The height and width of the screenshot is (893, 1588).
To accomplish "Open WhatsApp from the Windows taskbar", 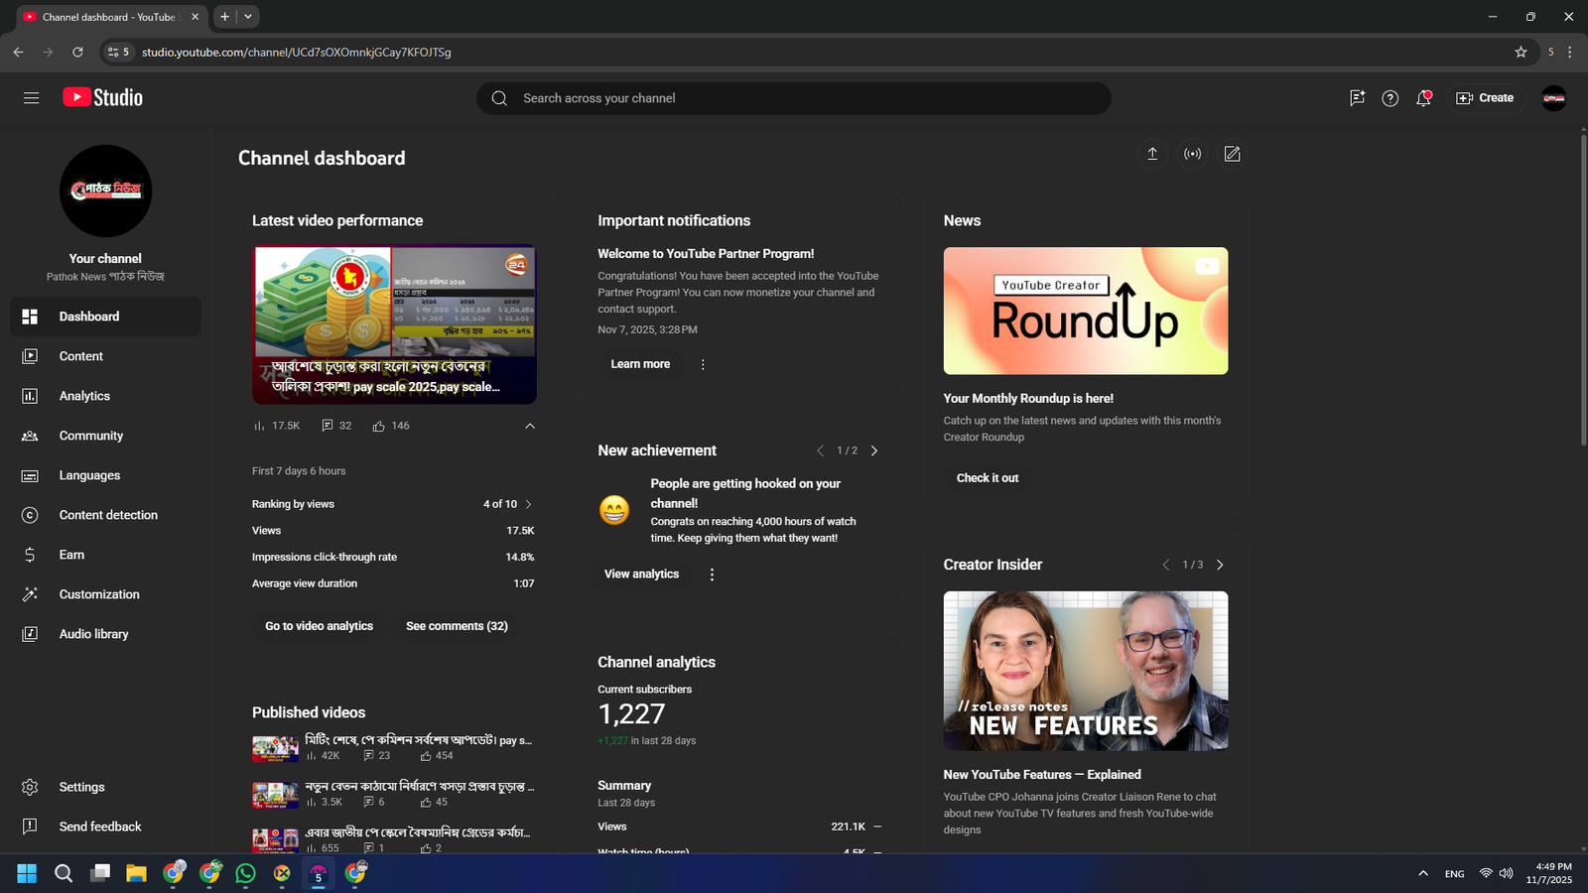I will [x=245, y=873].
